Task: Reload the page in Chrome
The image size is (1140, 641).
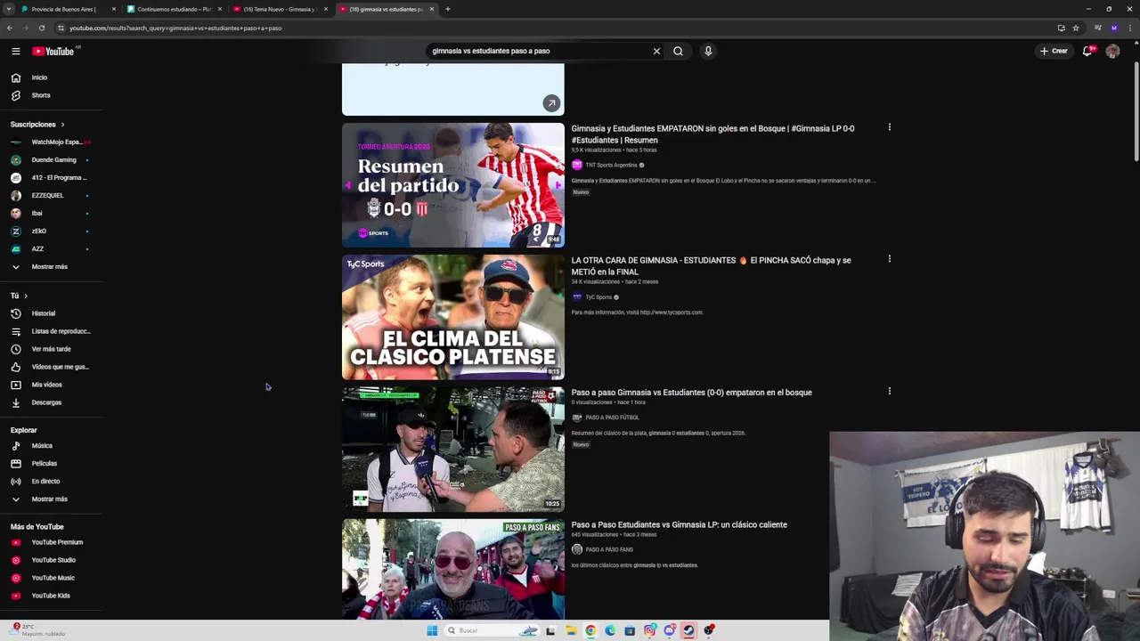Action: (x=41, y=28)
